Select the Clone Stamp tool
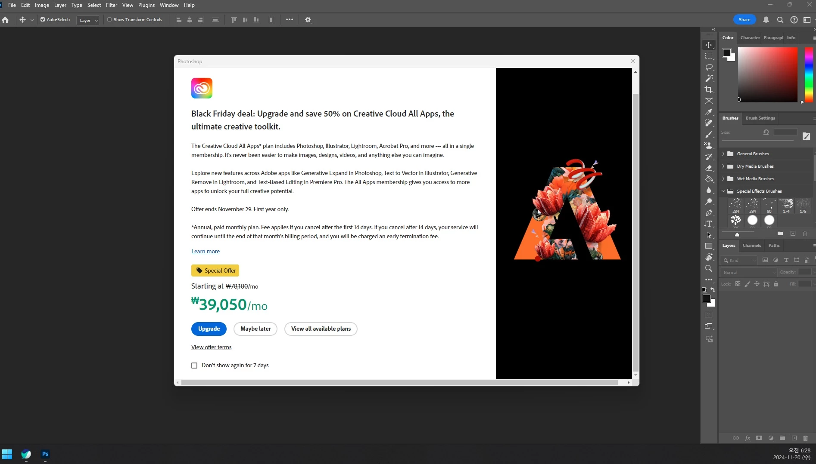The height and width of the screenshot is (464, 816). 709,145
